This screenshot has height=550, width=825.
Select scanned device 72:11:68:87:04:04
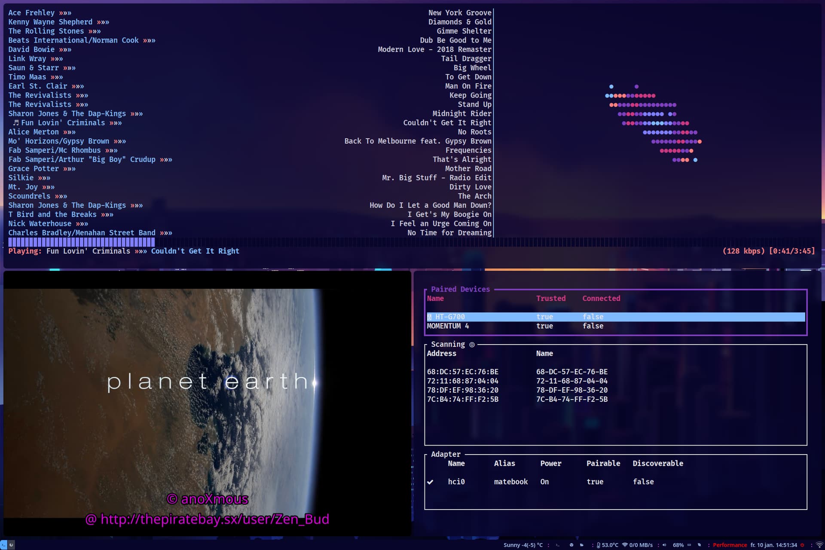616,381
